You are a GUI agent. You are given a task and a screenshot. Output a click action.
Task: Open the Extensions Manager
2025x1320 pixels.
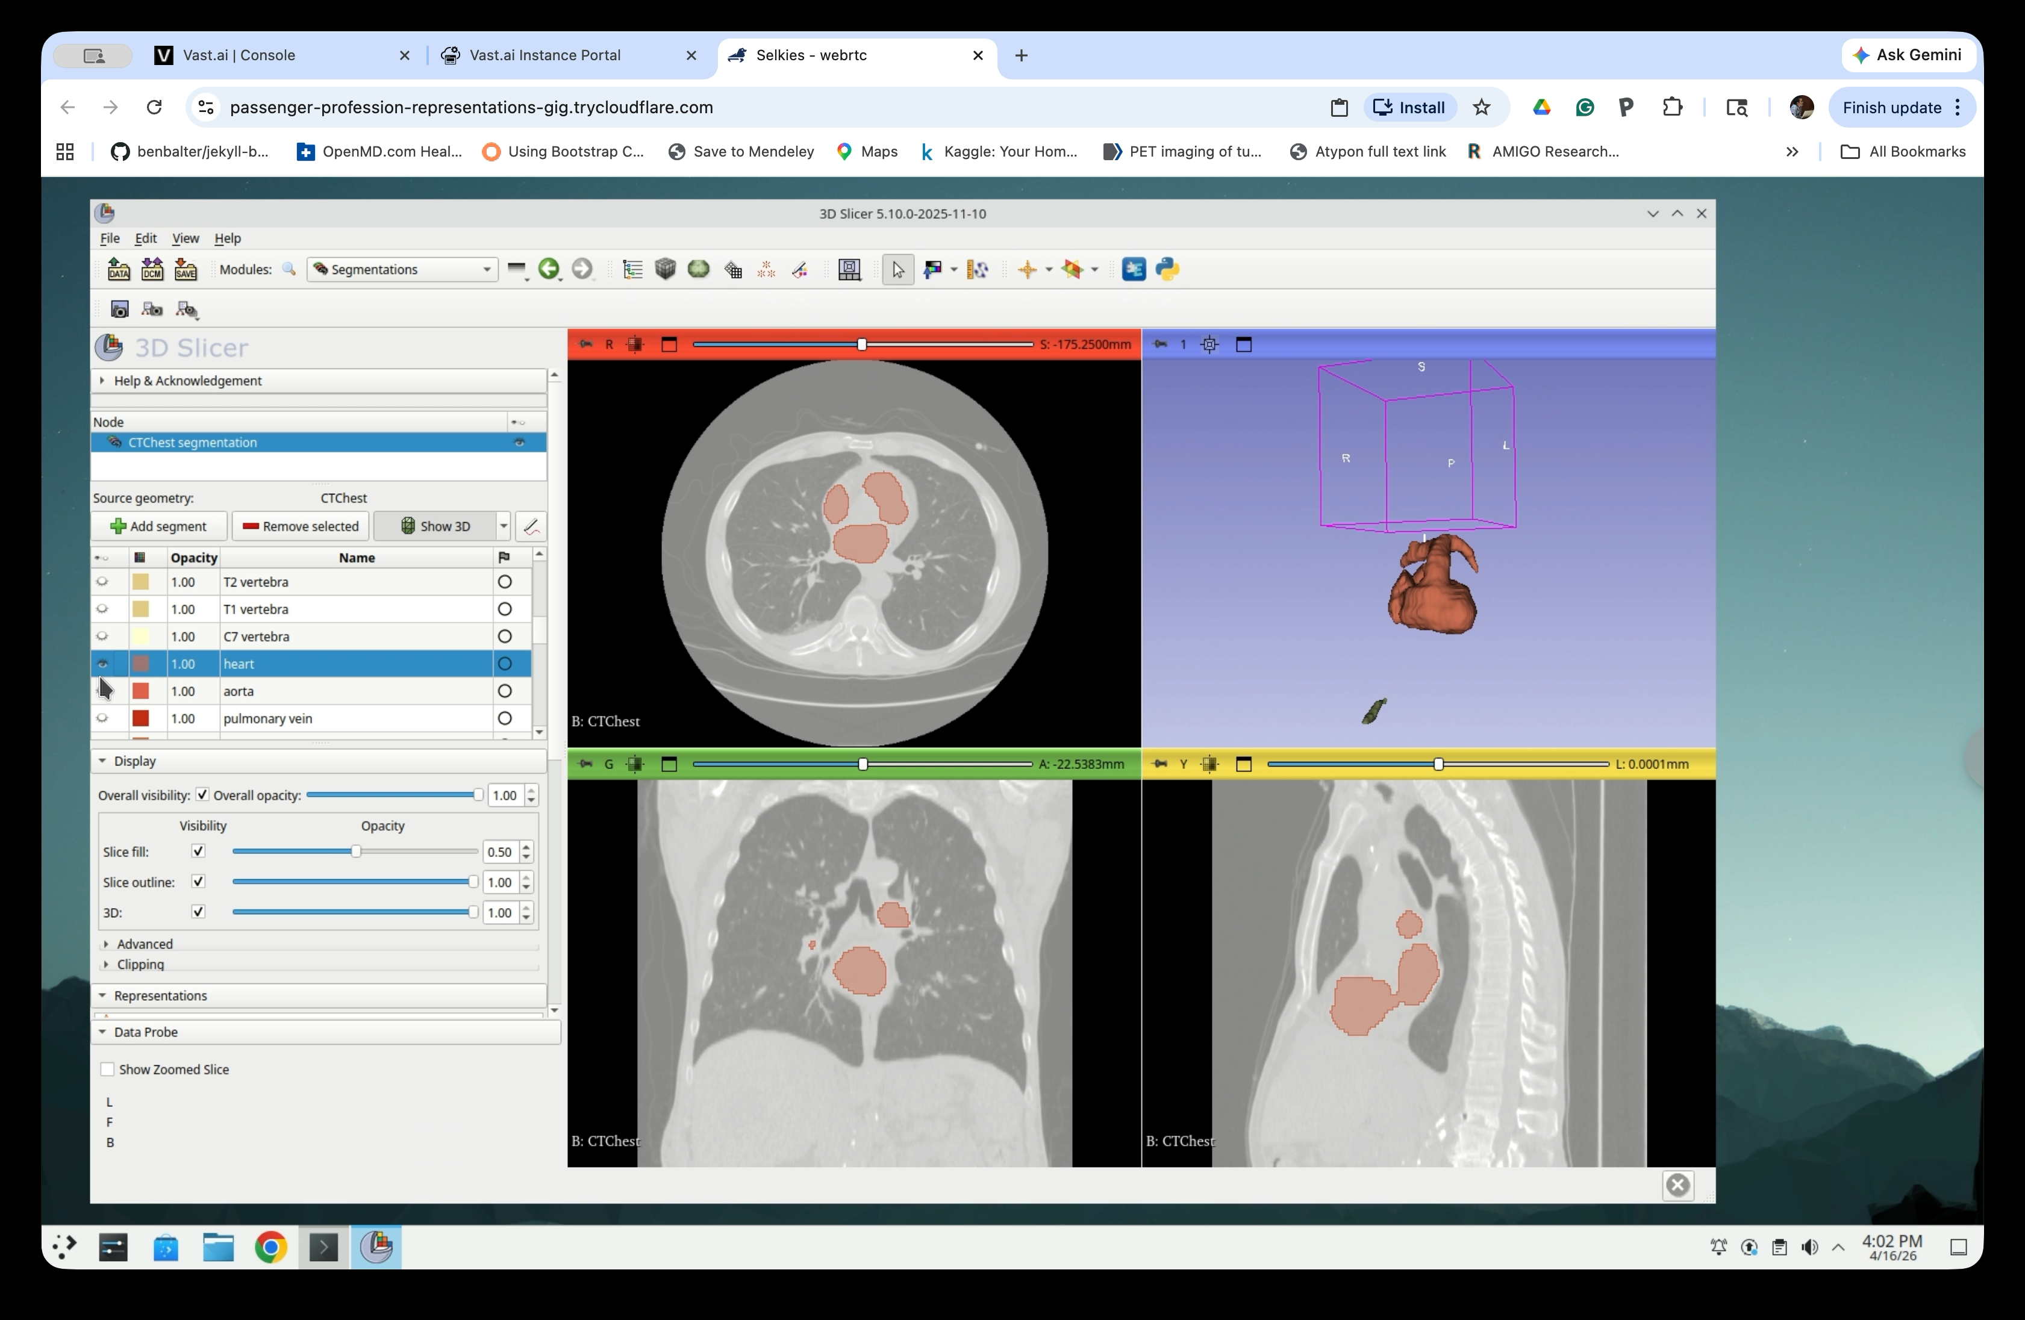tap(1132, 270)
